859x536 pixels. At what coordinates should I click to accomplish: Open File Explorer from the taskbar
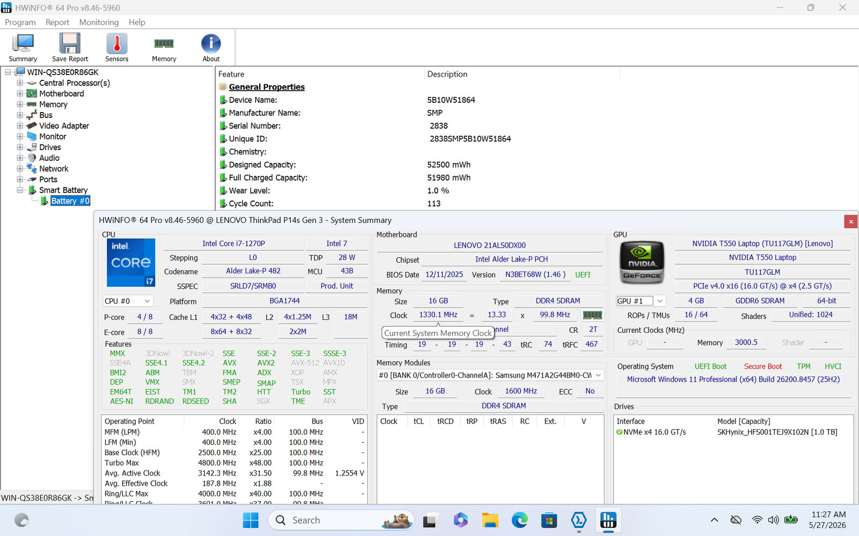490,520
